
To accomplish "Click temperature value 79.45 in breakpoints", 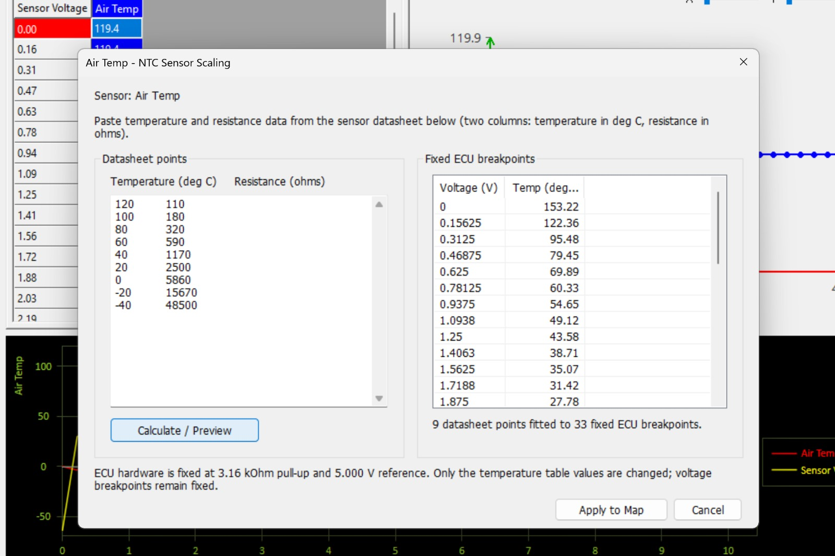I will (x=564, y=255).
